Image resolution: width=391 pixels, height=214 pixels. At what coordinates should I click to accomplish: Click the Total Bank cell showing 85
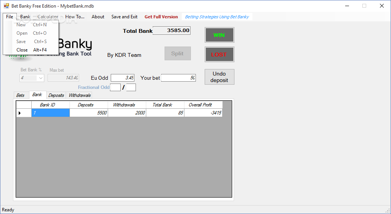click(165, 113)
